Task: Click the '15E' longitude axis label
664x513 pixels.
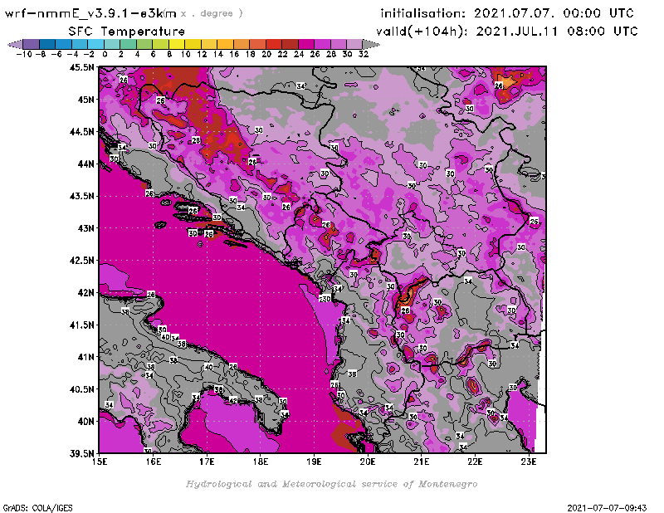Action: [x=99, y=462]
